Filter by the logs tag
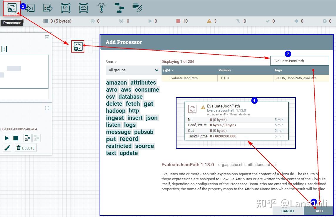Image resolution: width=336 pixels, height=217 pixels. (130, 125)
